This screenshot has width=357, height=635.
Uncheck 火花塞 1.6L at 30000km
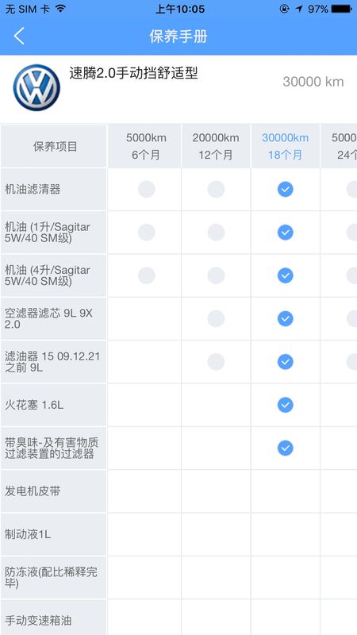pyautogui.click(x=286, y=405)
